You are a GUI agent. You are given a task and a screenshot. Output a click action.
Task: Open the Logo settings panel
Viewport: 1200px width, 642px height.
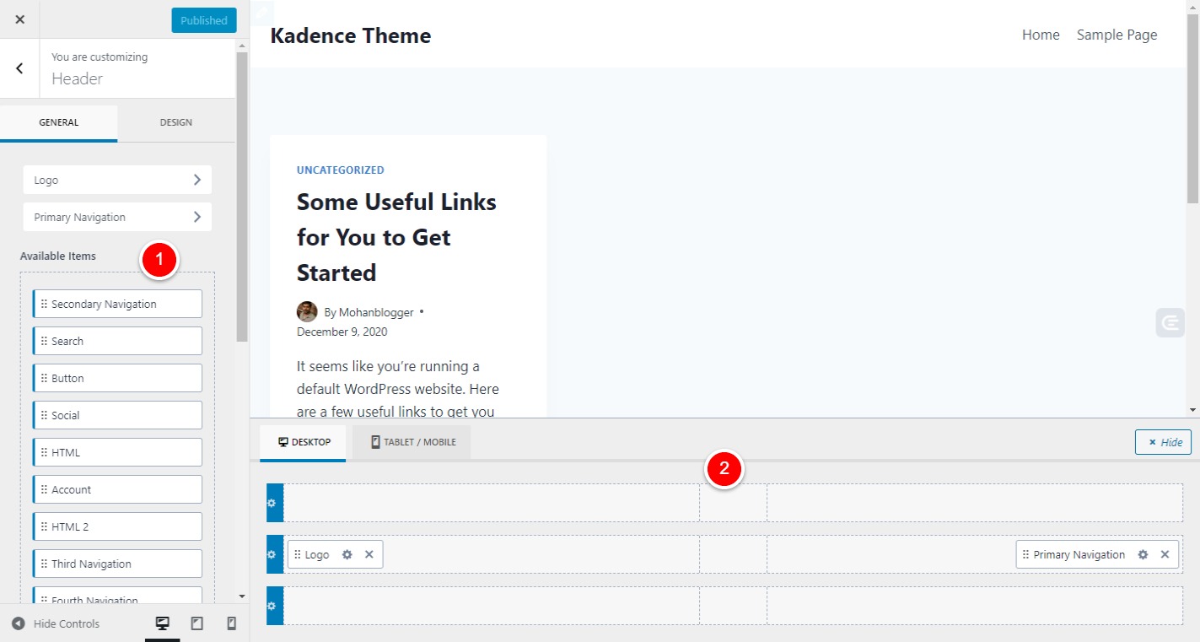[117, 180]
